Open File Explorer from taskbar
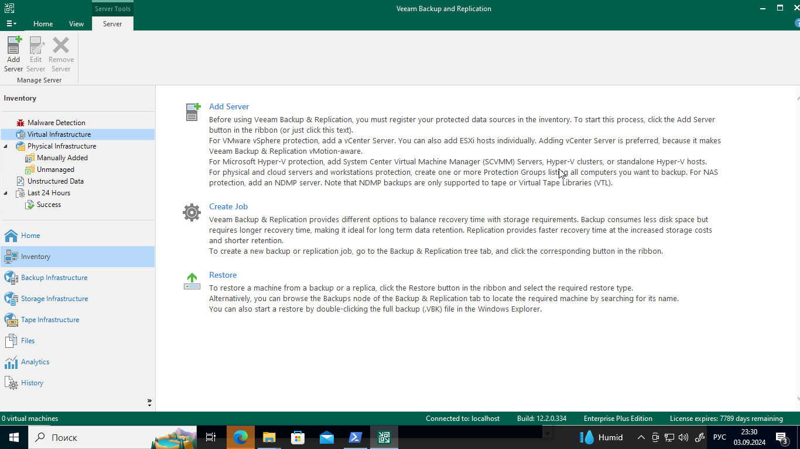800x449 pixels. [x=269, y=437]
